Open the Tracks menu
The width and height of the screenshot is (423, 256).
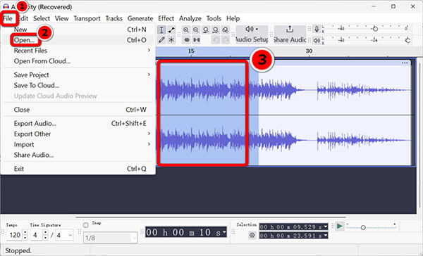(114, 18)
